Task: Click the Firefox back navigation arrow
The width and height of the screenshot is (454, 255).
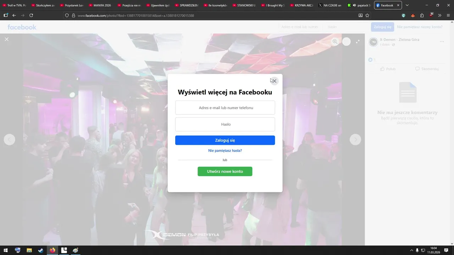Action: [x=14, y=16]
